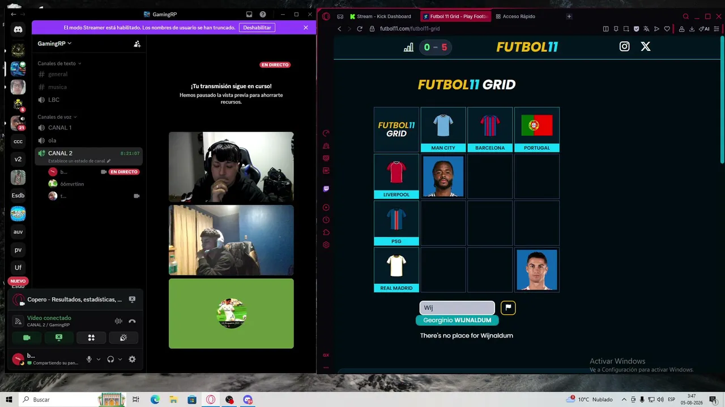
Task: Open Discord help icon in title bar
Action: (x=263, y=14)
